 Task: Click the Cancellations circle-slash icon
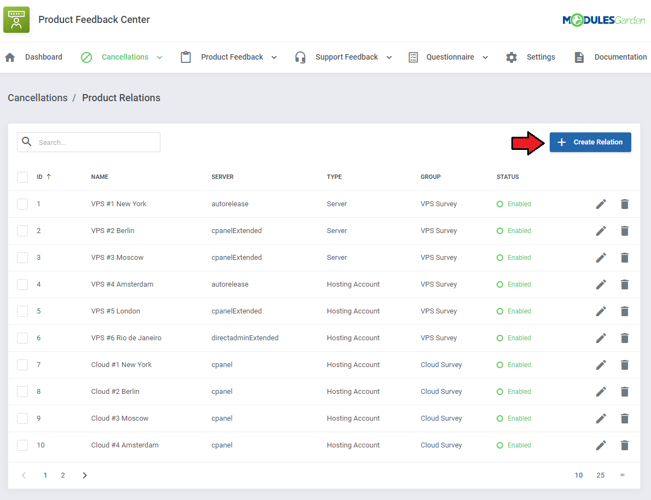coord(87,57)
